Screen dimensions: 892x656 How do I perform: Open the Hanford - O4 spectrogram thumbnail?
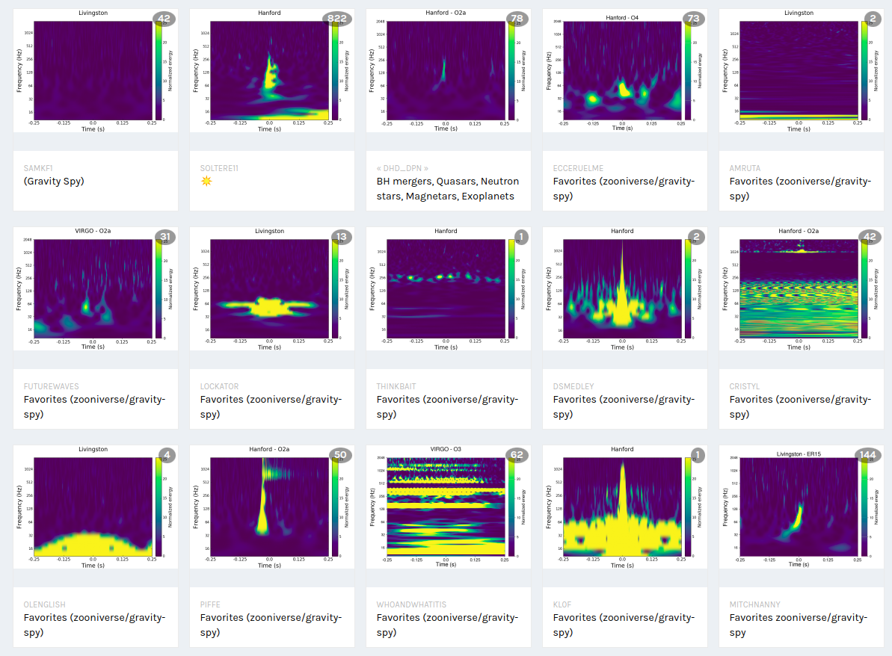tap(622, 71)
